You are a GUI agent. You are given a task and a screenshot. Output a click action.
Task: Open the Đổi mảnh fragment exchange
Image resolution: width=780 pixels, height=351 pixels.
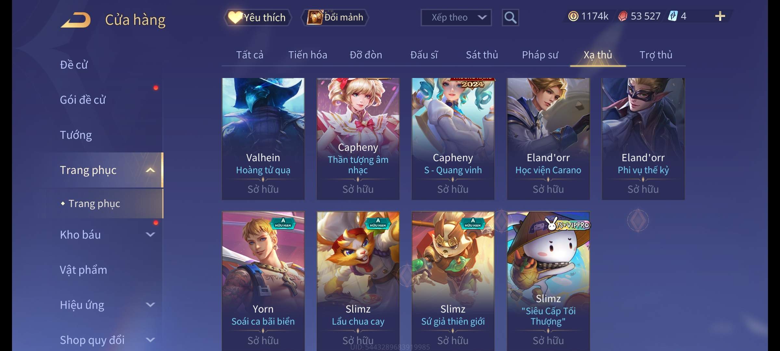pos(335,18)
